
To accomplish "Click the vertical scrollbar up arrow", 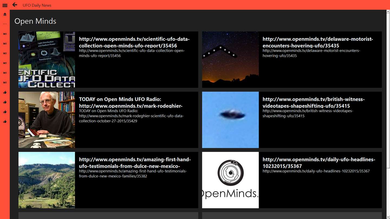I will pyautogui.click(x=388, y=12).
